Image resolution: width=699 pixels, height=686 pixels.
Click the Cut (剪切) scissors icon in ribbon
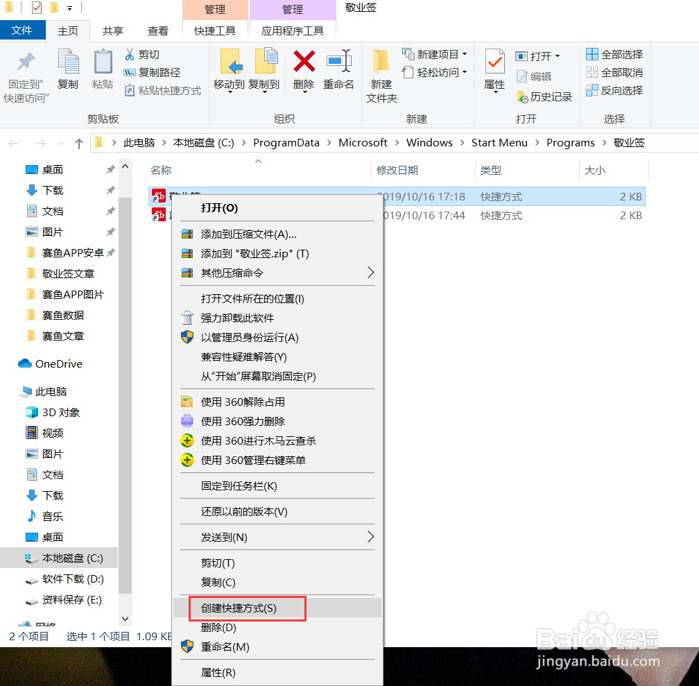point(129,54)
